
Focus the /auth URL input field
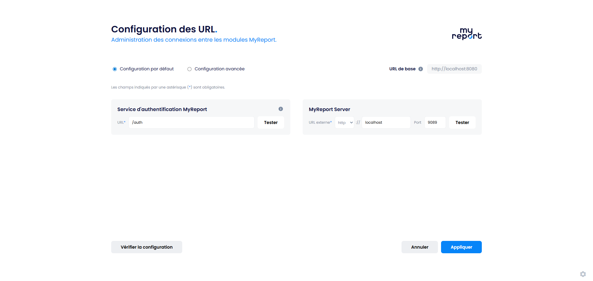pos(191,122)
